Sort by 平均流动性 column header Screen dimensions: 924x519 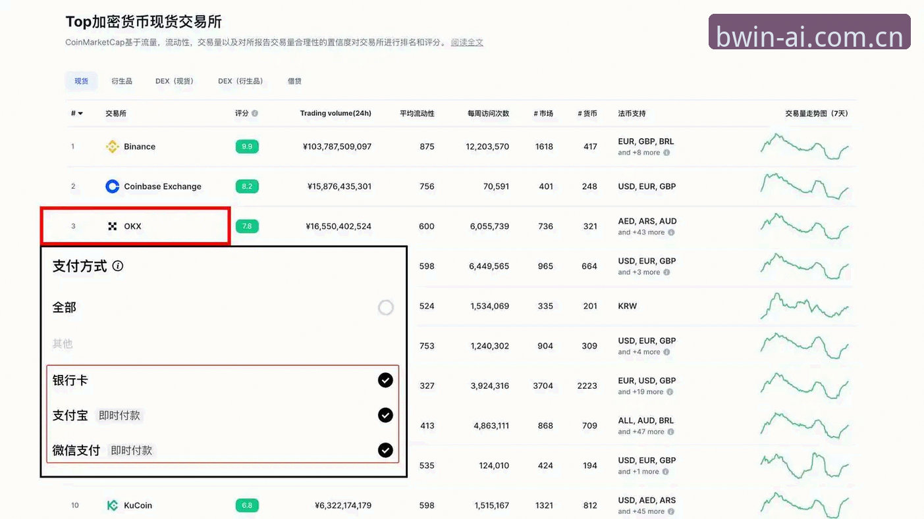pyautogui.click(x=417, y=113)
